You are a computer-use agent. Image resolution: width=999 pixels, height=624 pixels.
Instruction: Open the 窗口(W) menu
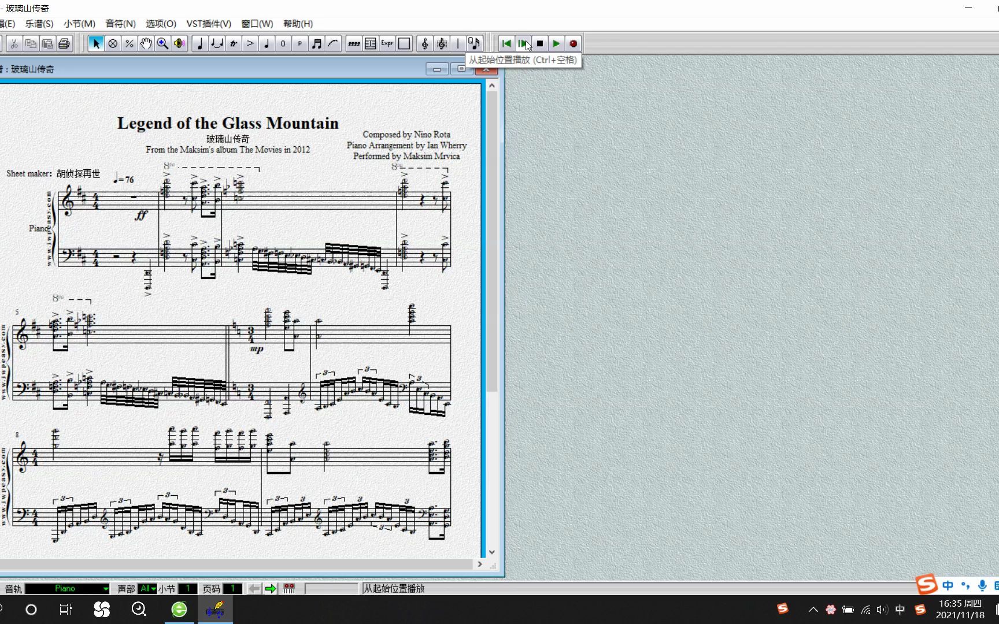[x=257, y=24]
